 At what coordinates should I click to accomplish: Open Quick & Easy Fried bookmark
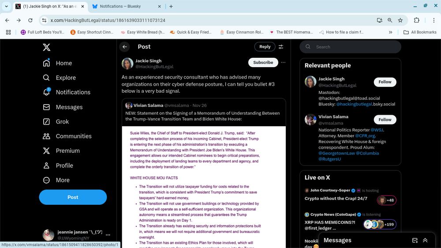[x=191, y=32]
